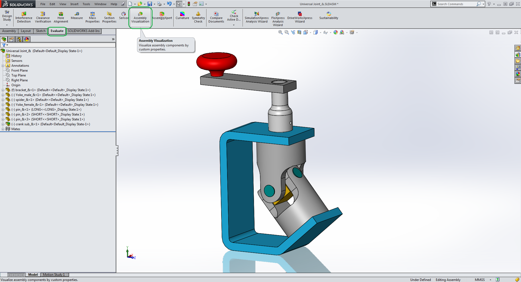Open Design Library in task pane
The height and width of the screenshot is (282, 521).
518,55
